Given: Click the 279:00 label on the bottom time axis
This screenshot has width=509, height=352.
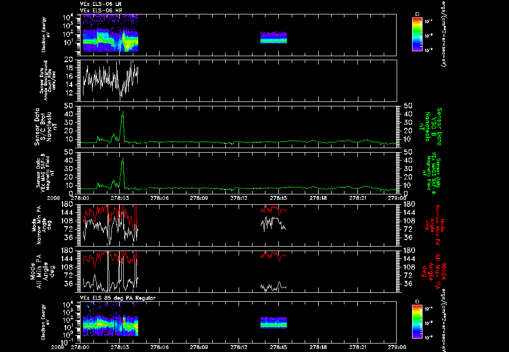Looking at the screenshot, I should (397, 347).
